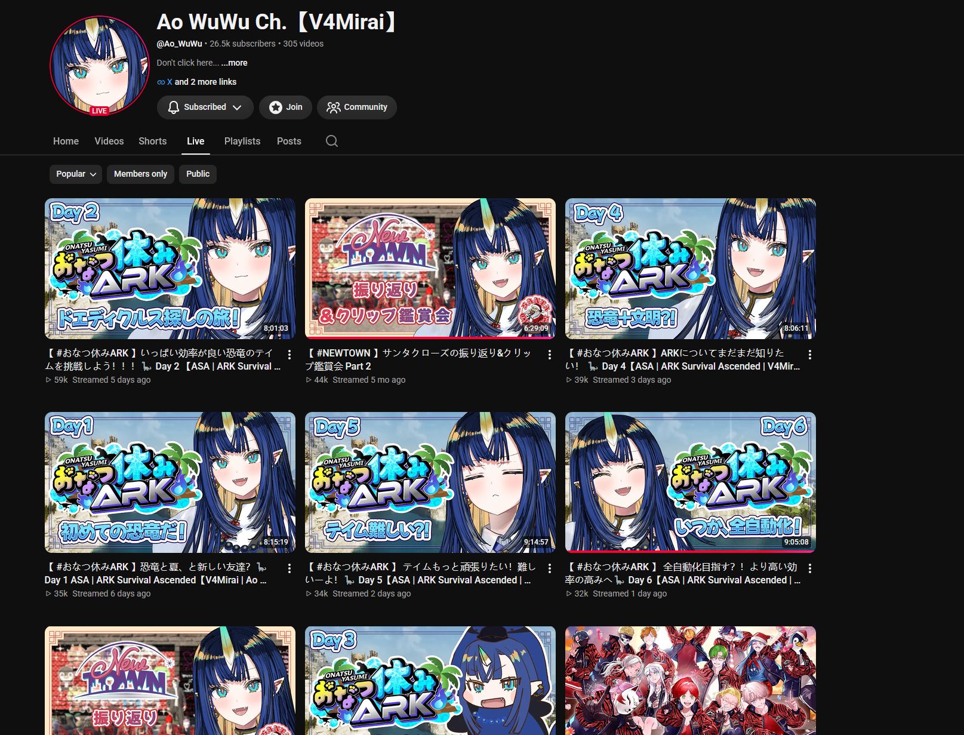Open options menu for Day 2 ARK stream
The height and width of the screenshot is (735, 964).
(289, 355)
